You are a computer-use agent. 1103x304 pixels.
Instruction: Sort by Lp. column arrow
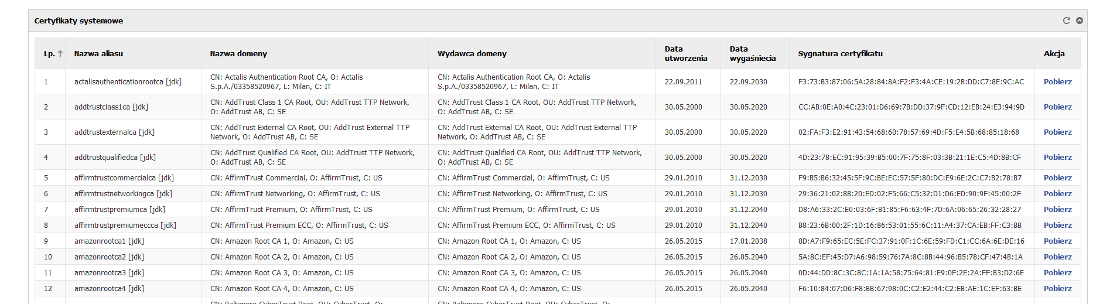(x=60, y=53)
